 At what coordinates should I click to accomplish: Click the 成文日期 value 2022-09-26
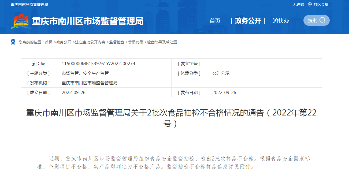click(x=73, y=92)
